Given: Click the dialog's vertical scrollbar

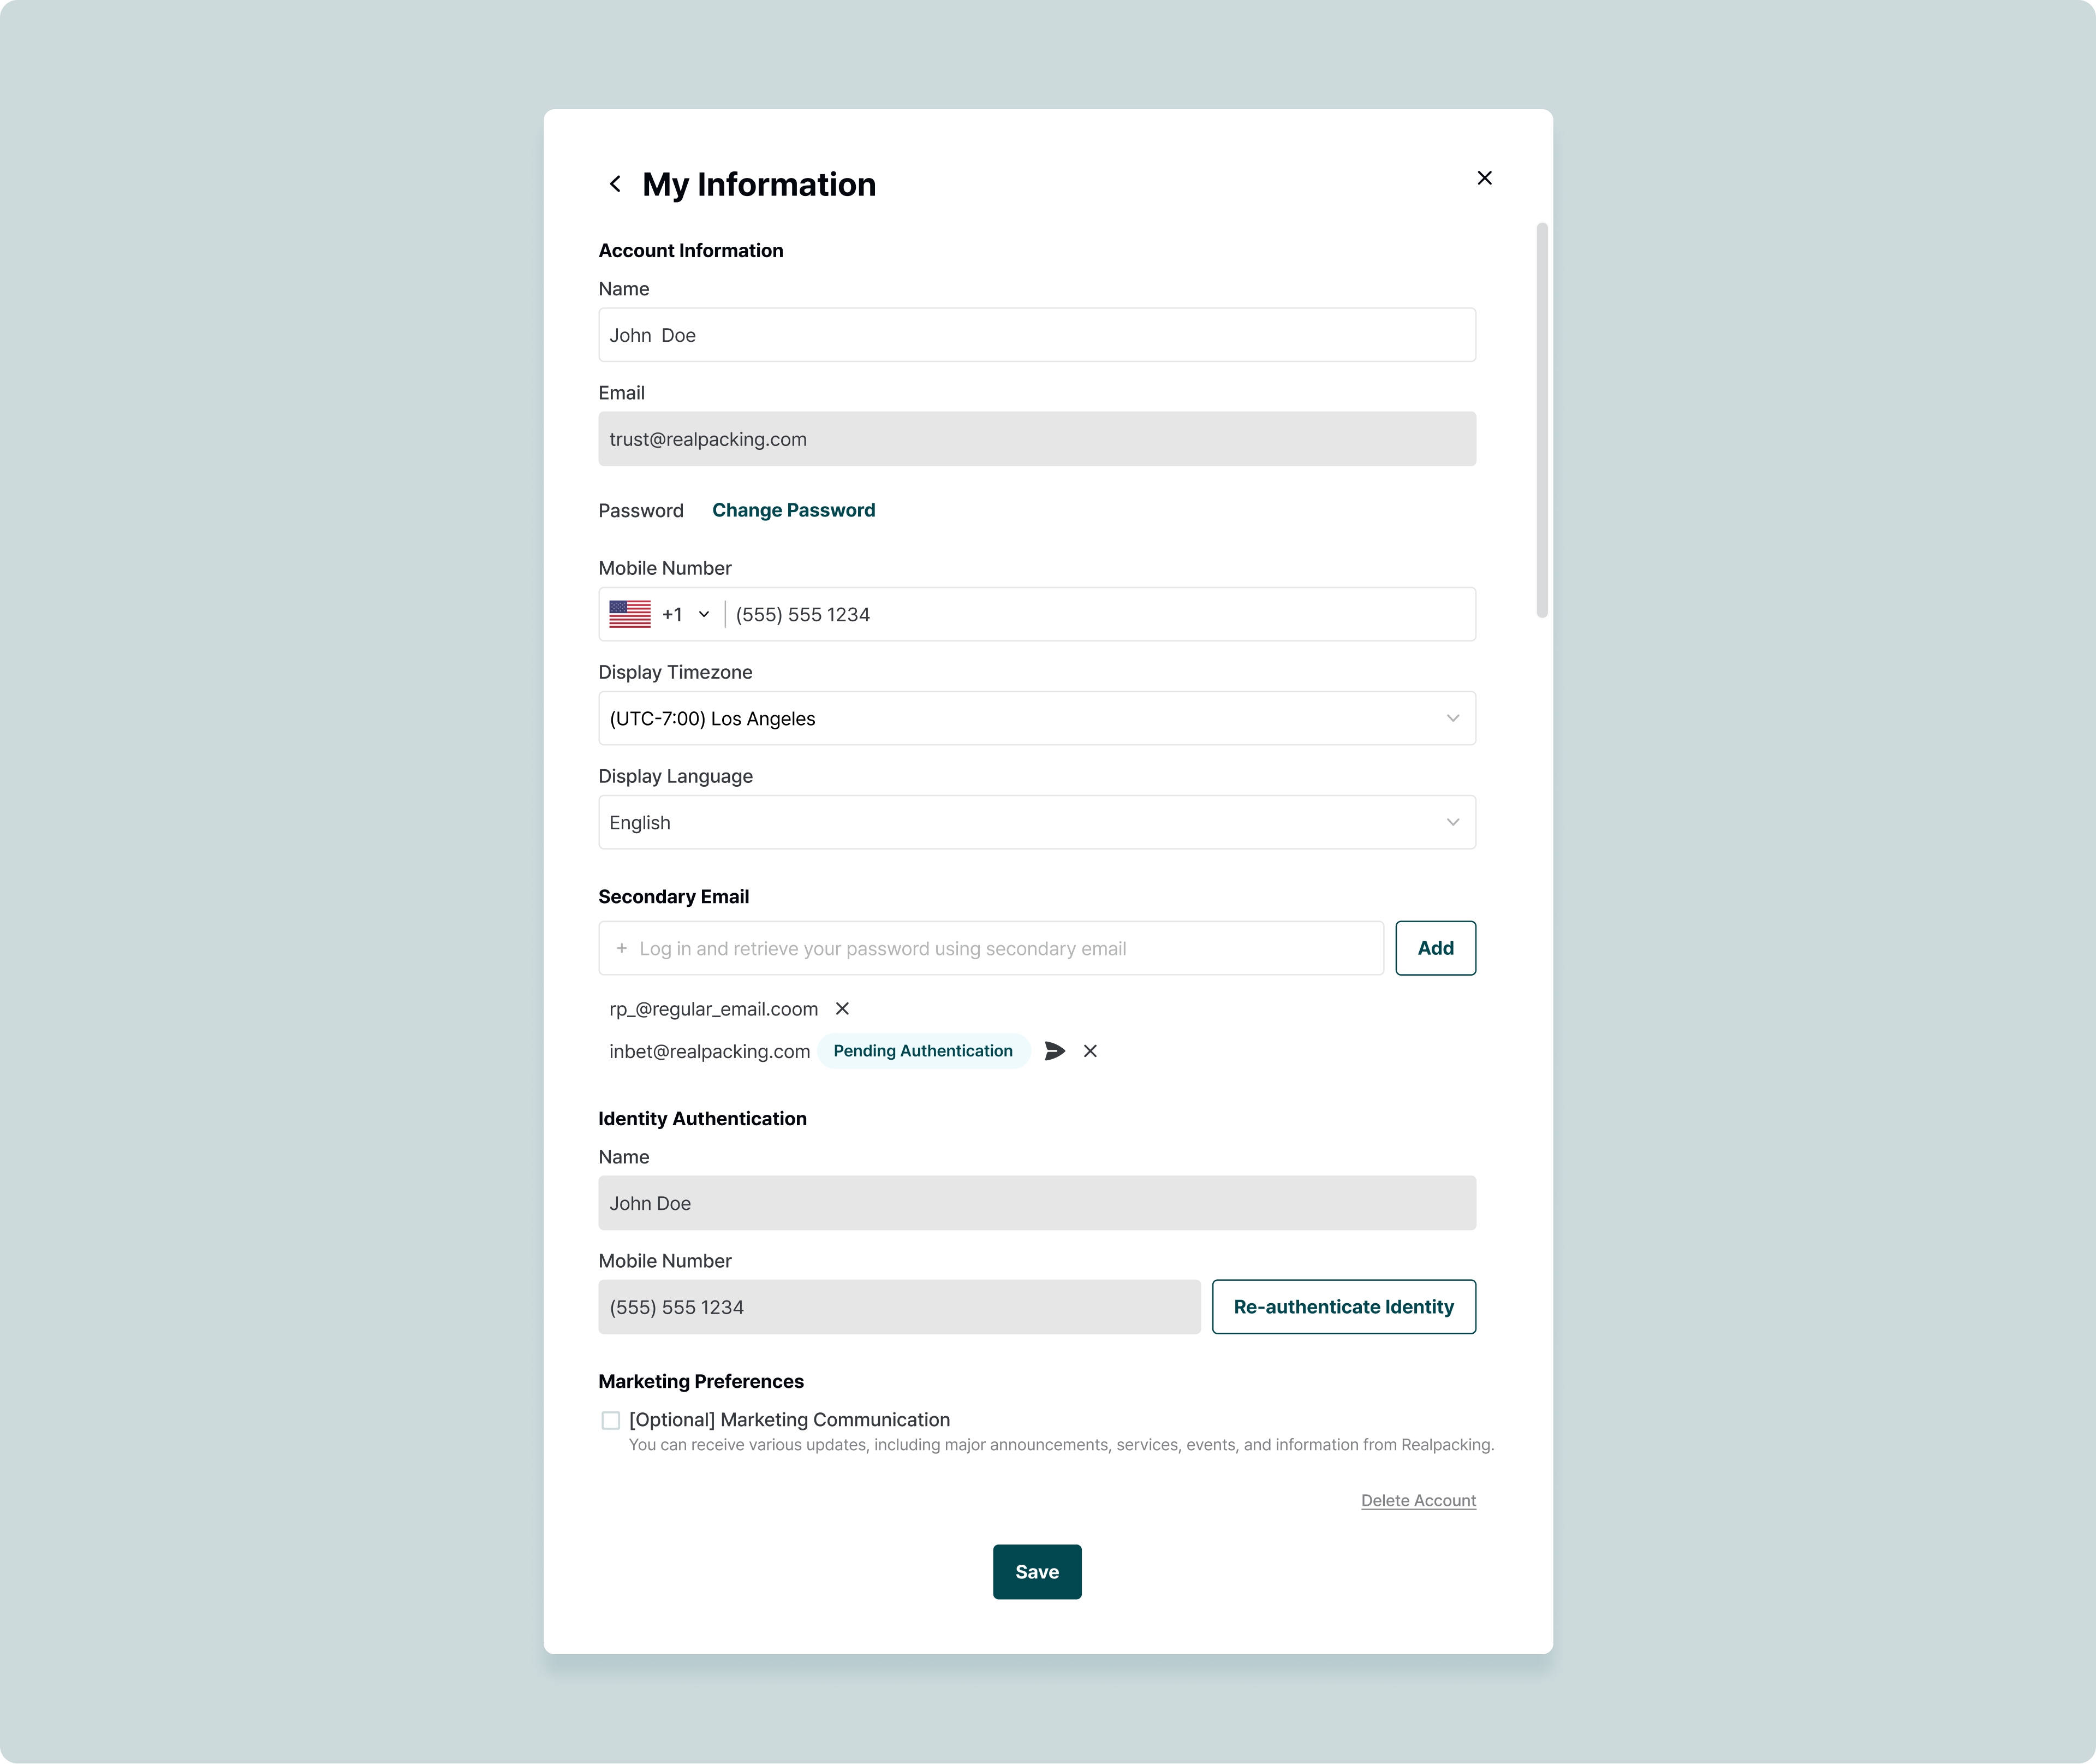Looking at the screenshot, I should tap(1543, 420).
